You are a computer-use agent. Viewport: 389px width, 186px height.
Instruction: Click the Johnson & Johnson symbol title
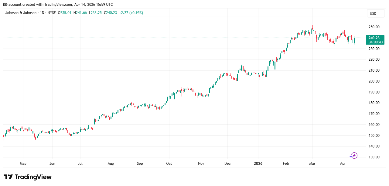[x=21, y=13]
